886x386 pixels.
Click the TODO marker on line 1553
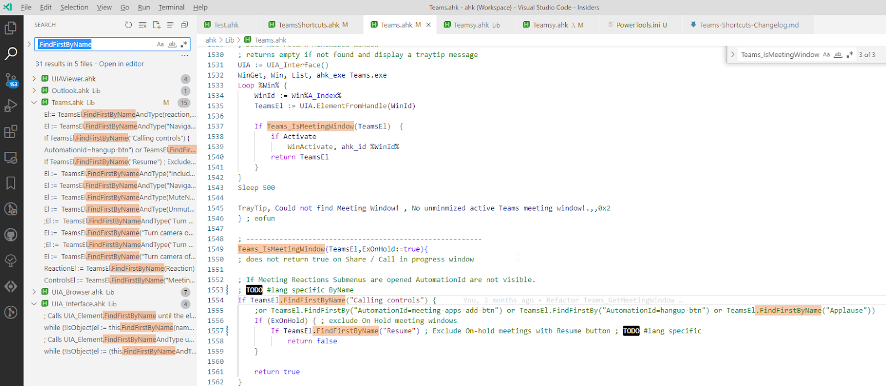pos(254,290)
